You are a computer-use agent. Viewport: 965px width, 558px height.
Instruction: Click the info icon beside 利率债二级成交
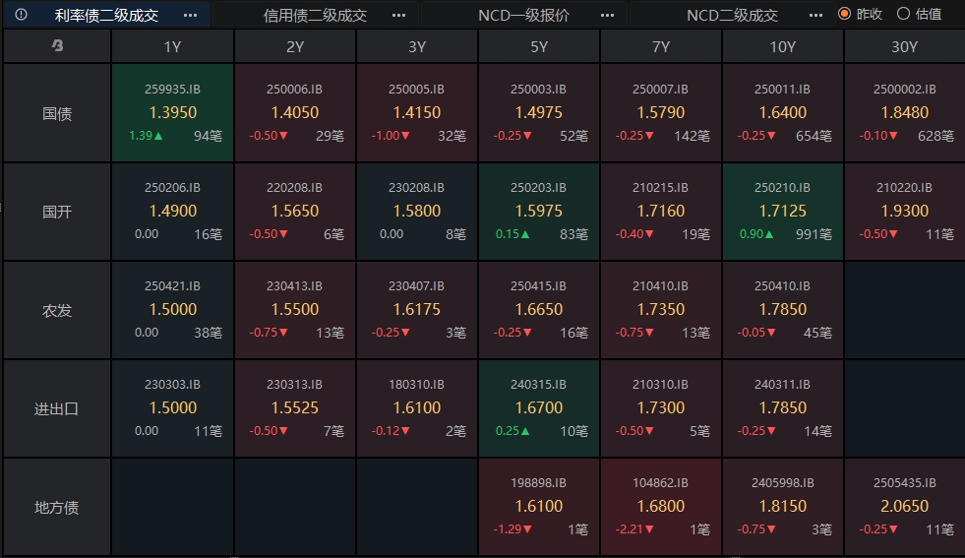pyautogui.click(x=21, y=15)
